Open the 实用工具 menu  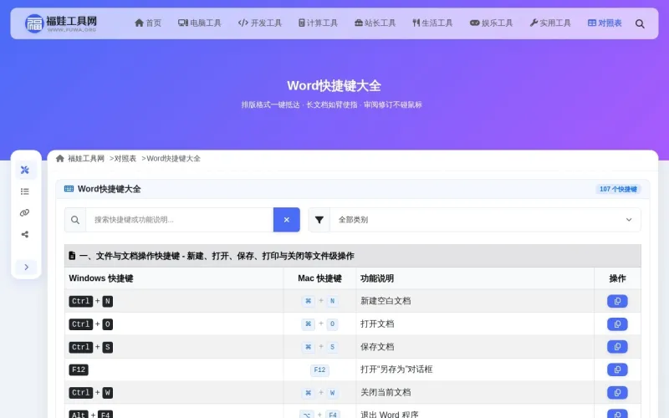click(x=550, y=23)
